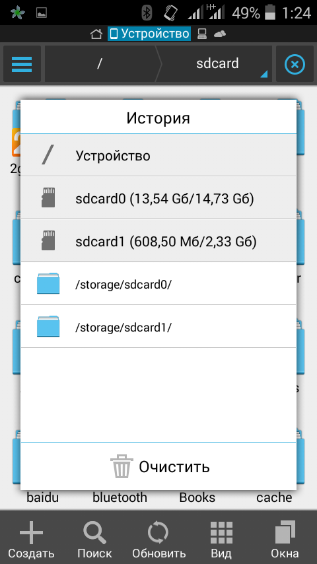Choose Устройство in history list
This screenshot has height=564, width=317.
tap(158, 155)
